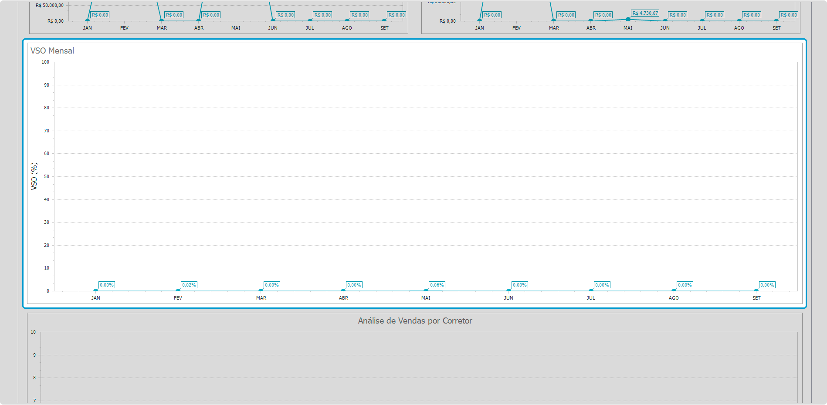This screenshot has width=827, height=405.
Task: Click the FEV axis label in VSO Mensal
Action: [178, 298]
